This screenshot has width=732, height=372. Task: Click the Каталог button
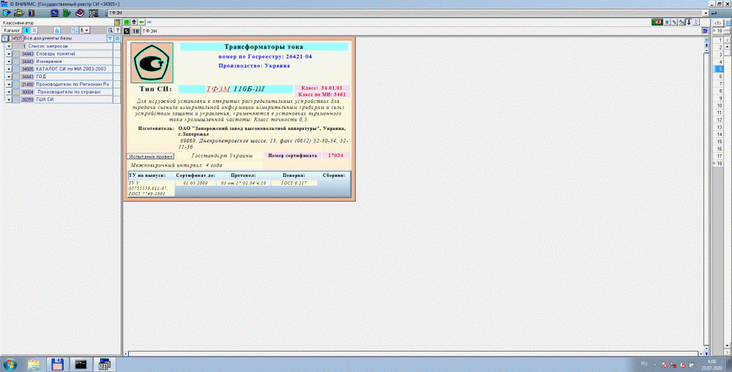12,31
